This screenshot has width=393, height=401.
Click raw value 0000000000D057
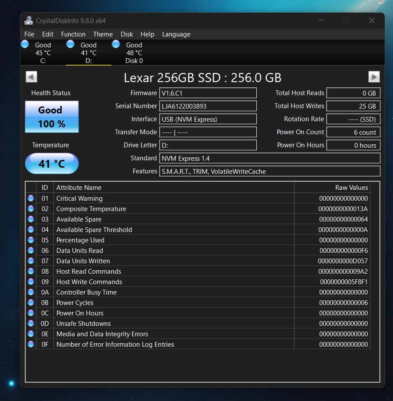343,261
